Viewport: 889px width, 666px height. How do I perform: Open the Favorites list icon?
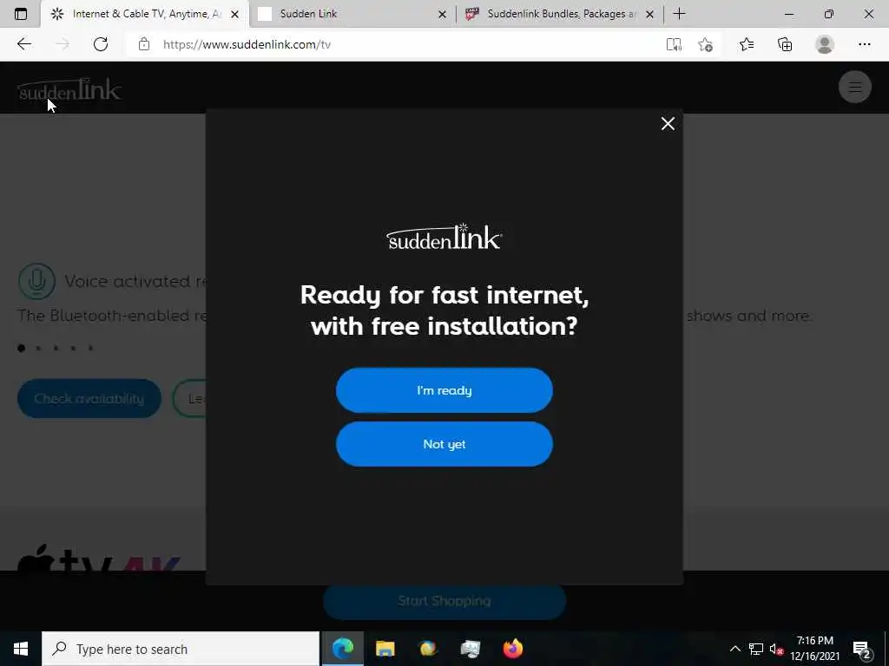[746, 45]
